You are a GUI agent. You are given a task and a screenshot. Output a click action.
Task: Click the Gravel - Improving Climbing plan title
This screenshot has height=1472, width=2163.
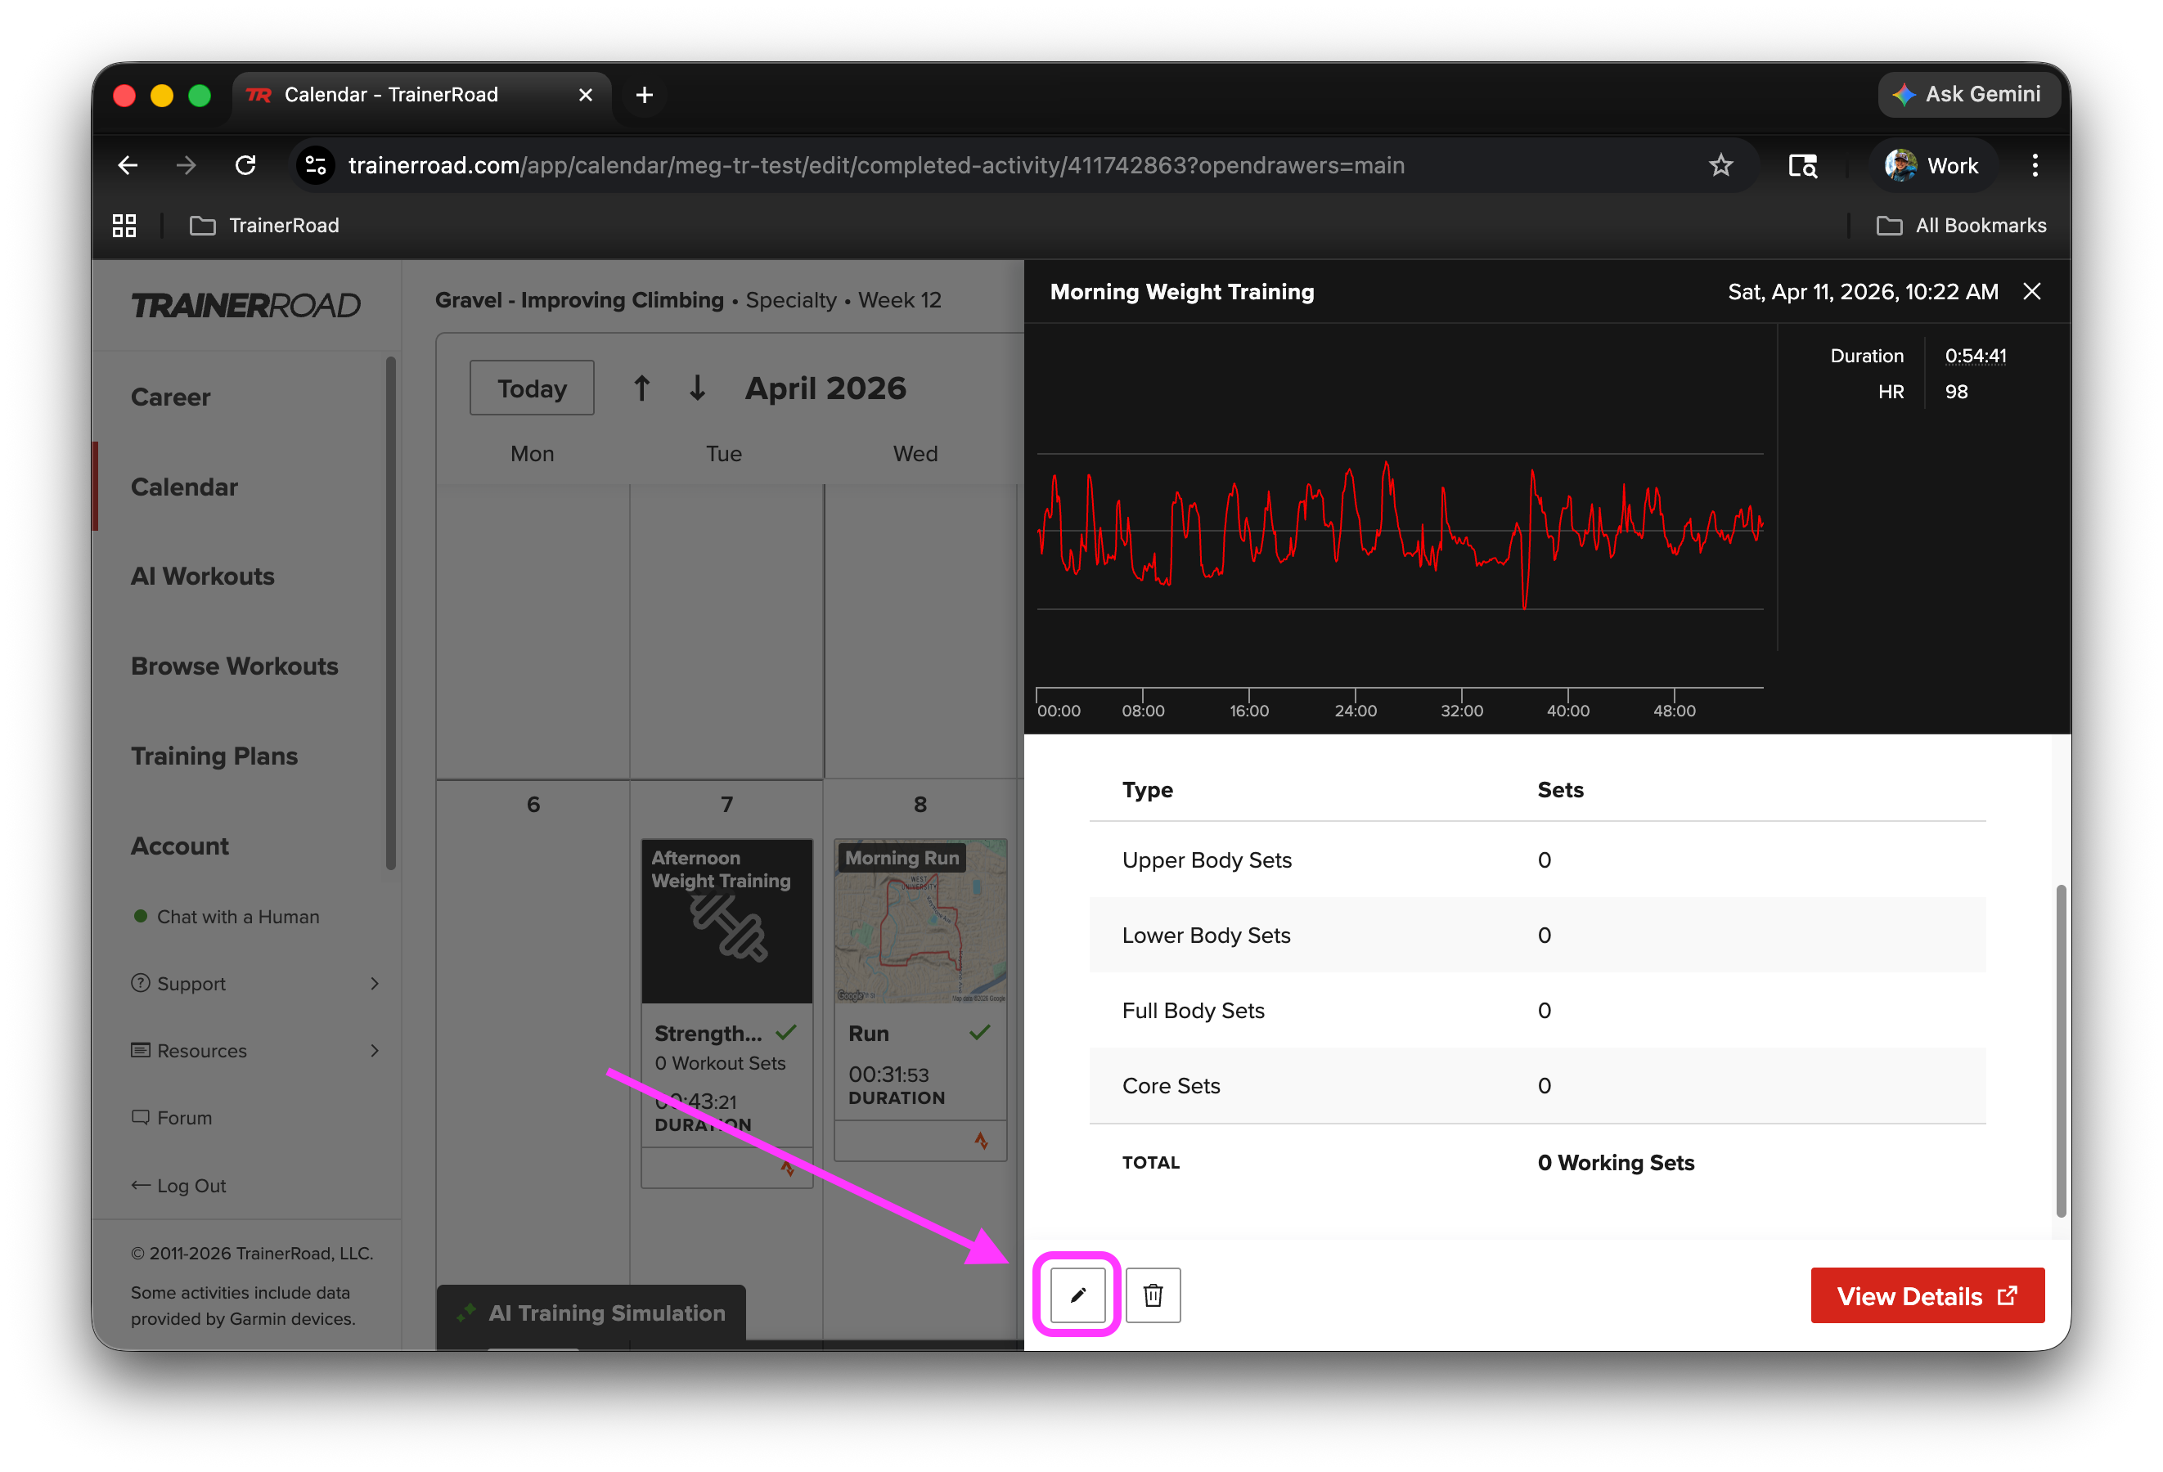click(579, 299)
